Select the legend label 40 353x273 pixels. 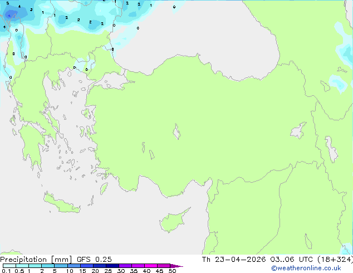(x=146, y=271)
